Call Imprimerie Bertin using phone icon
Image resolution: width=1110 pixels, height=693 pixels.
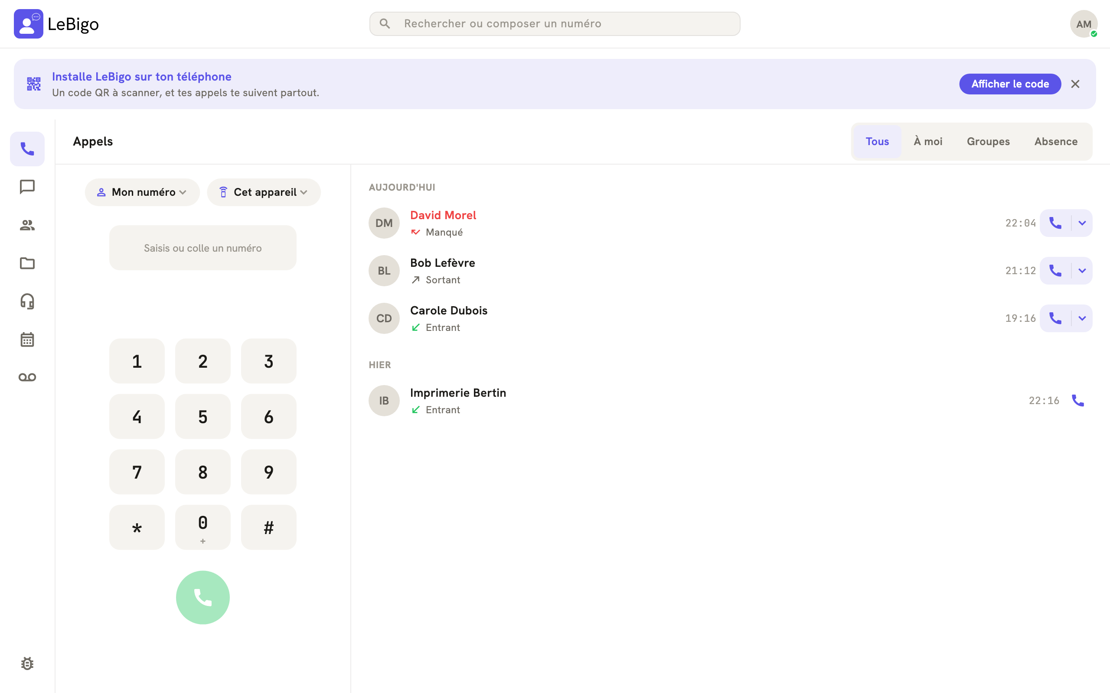(1077, 401)
